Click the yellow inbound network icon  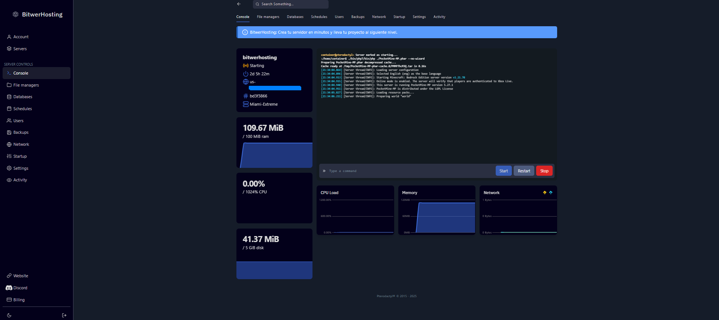545,193
